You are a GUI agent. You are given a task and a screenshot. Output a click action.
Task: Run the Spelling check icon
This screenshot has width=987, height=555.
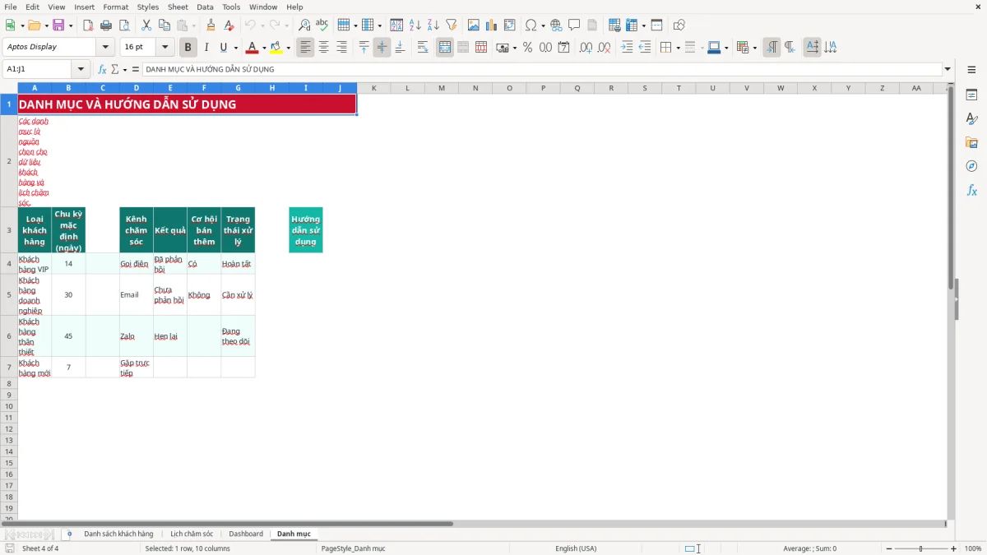point(322,25)
